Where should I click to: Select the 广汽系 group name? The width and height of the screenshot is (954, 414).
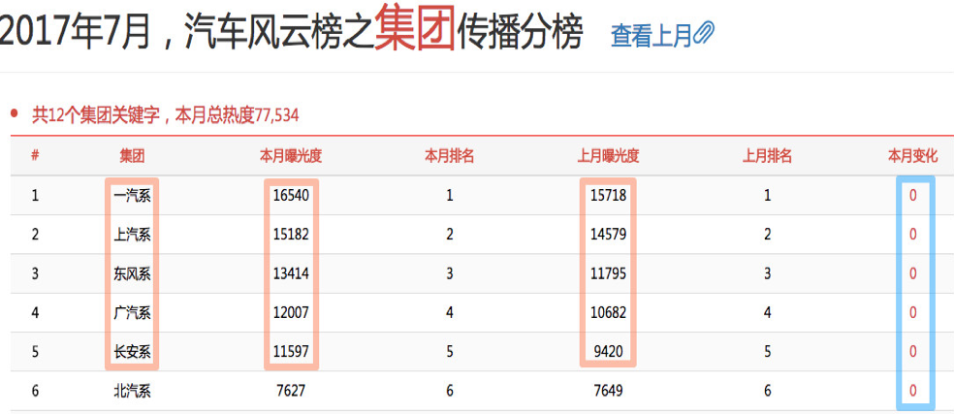132,312
